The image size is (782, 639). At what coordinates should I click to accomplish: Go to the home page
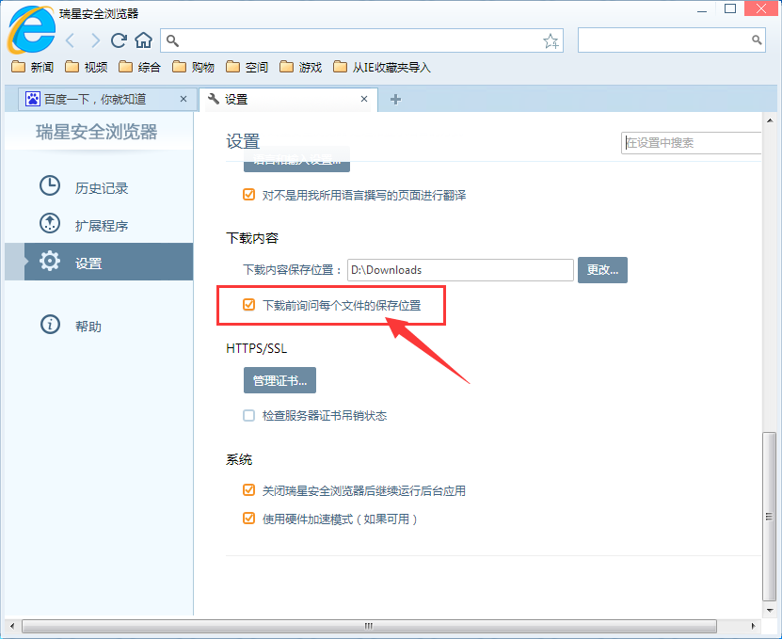143,40
